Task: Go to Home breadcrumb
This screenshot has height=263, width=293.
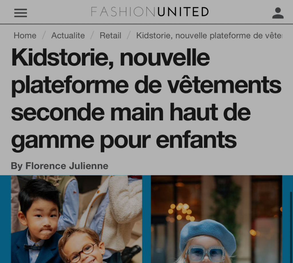Action: 25,35
